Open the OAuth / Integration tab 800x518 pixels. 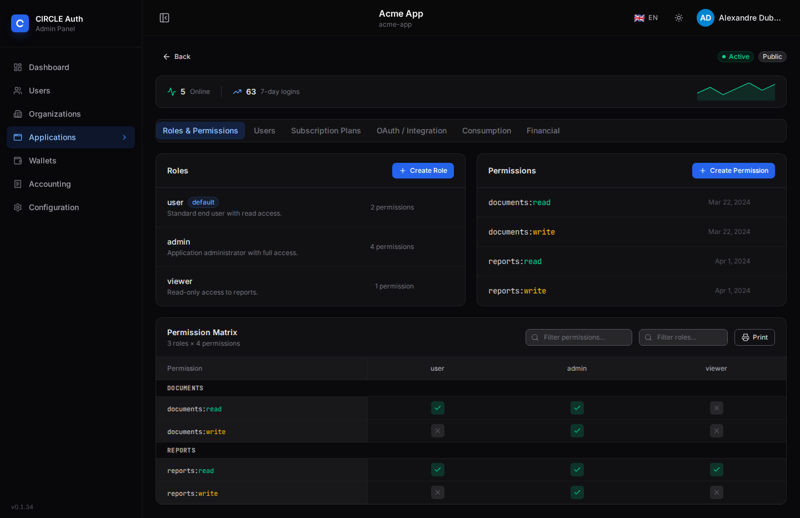click(x=412, y=131)
